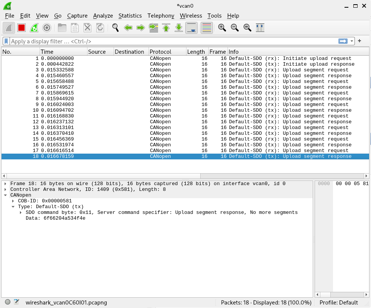
Task: Click the Profile: Default status label
Action: 338,302
